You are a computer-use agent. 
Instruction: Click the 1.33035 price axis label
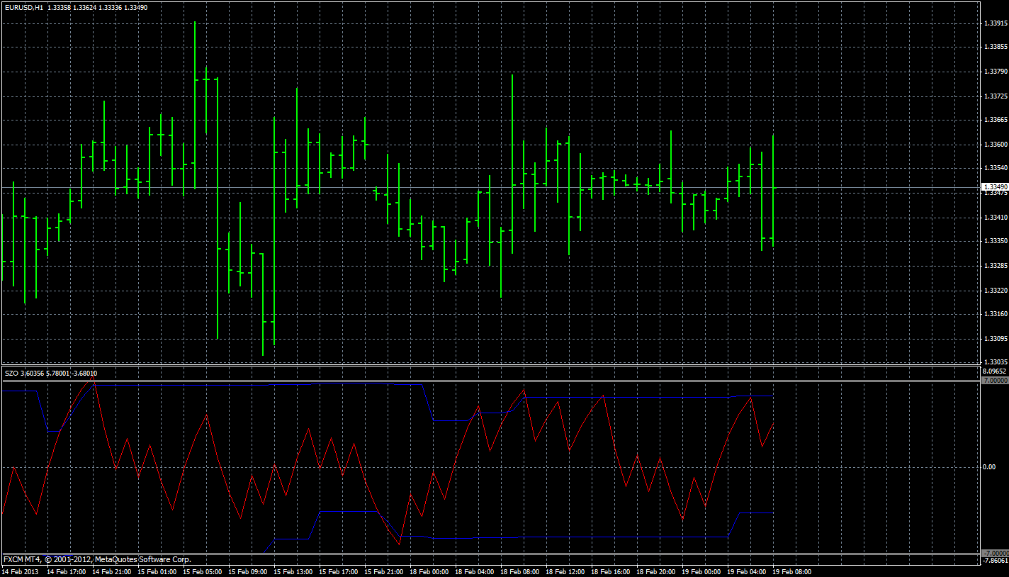click(996, 362)
